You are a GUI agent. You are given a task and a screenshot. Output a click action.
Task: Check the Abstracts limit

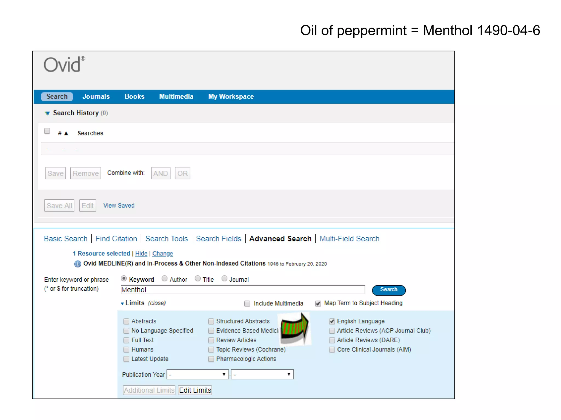click(126, 321)
